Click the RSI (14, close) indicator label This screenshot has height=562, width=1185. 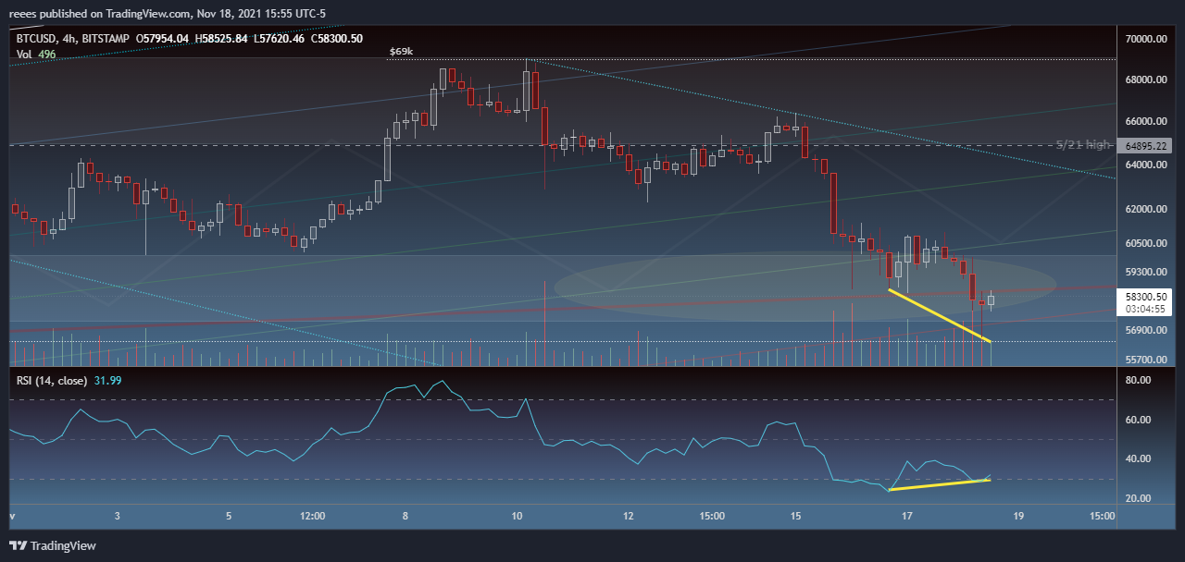pyautogui.click(x=52, y=381)
